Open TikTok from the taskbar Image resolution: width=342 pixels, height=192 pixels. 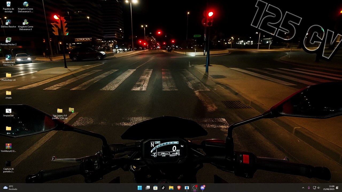pyautogui.click(x=163, y=188)
